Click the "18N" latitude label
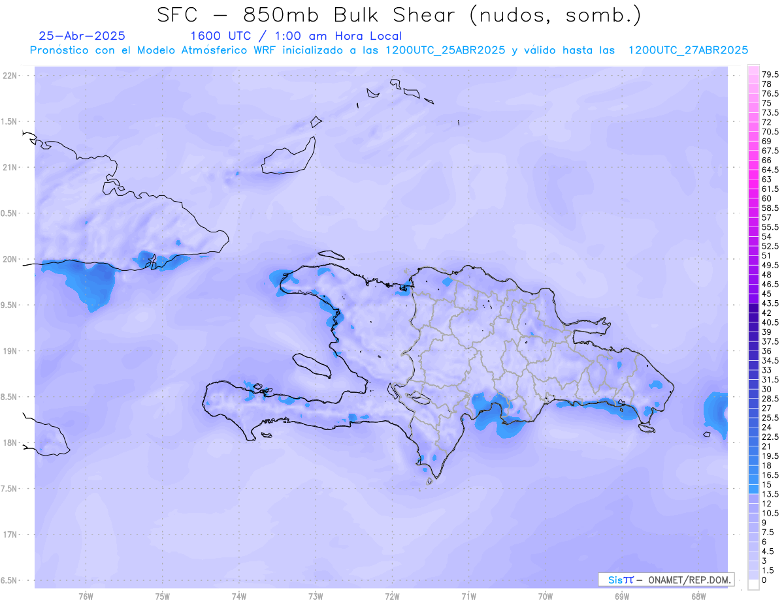 [10, 442]
